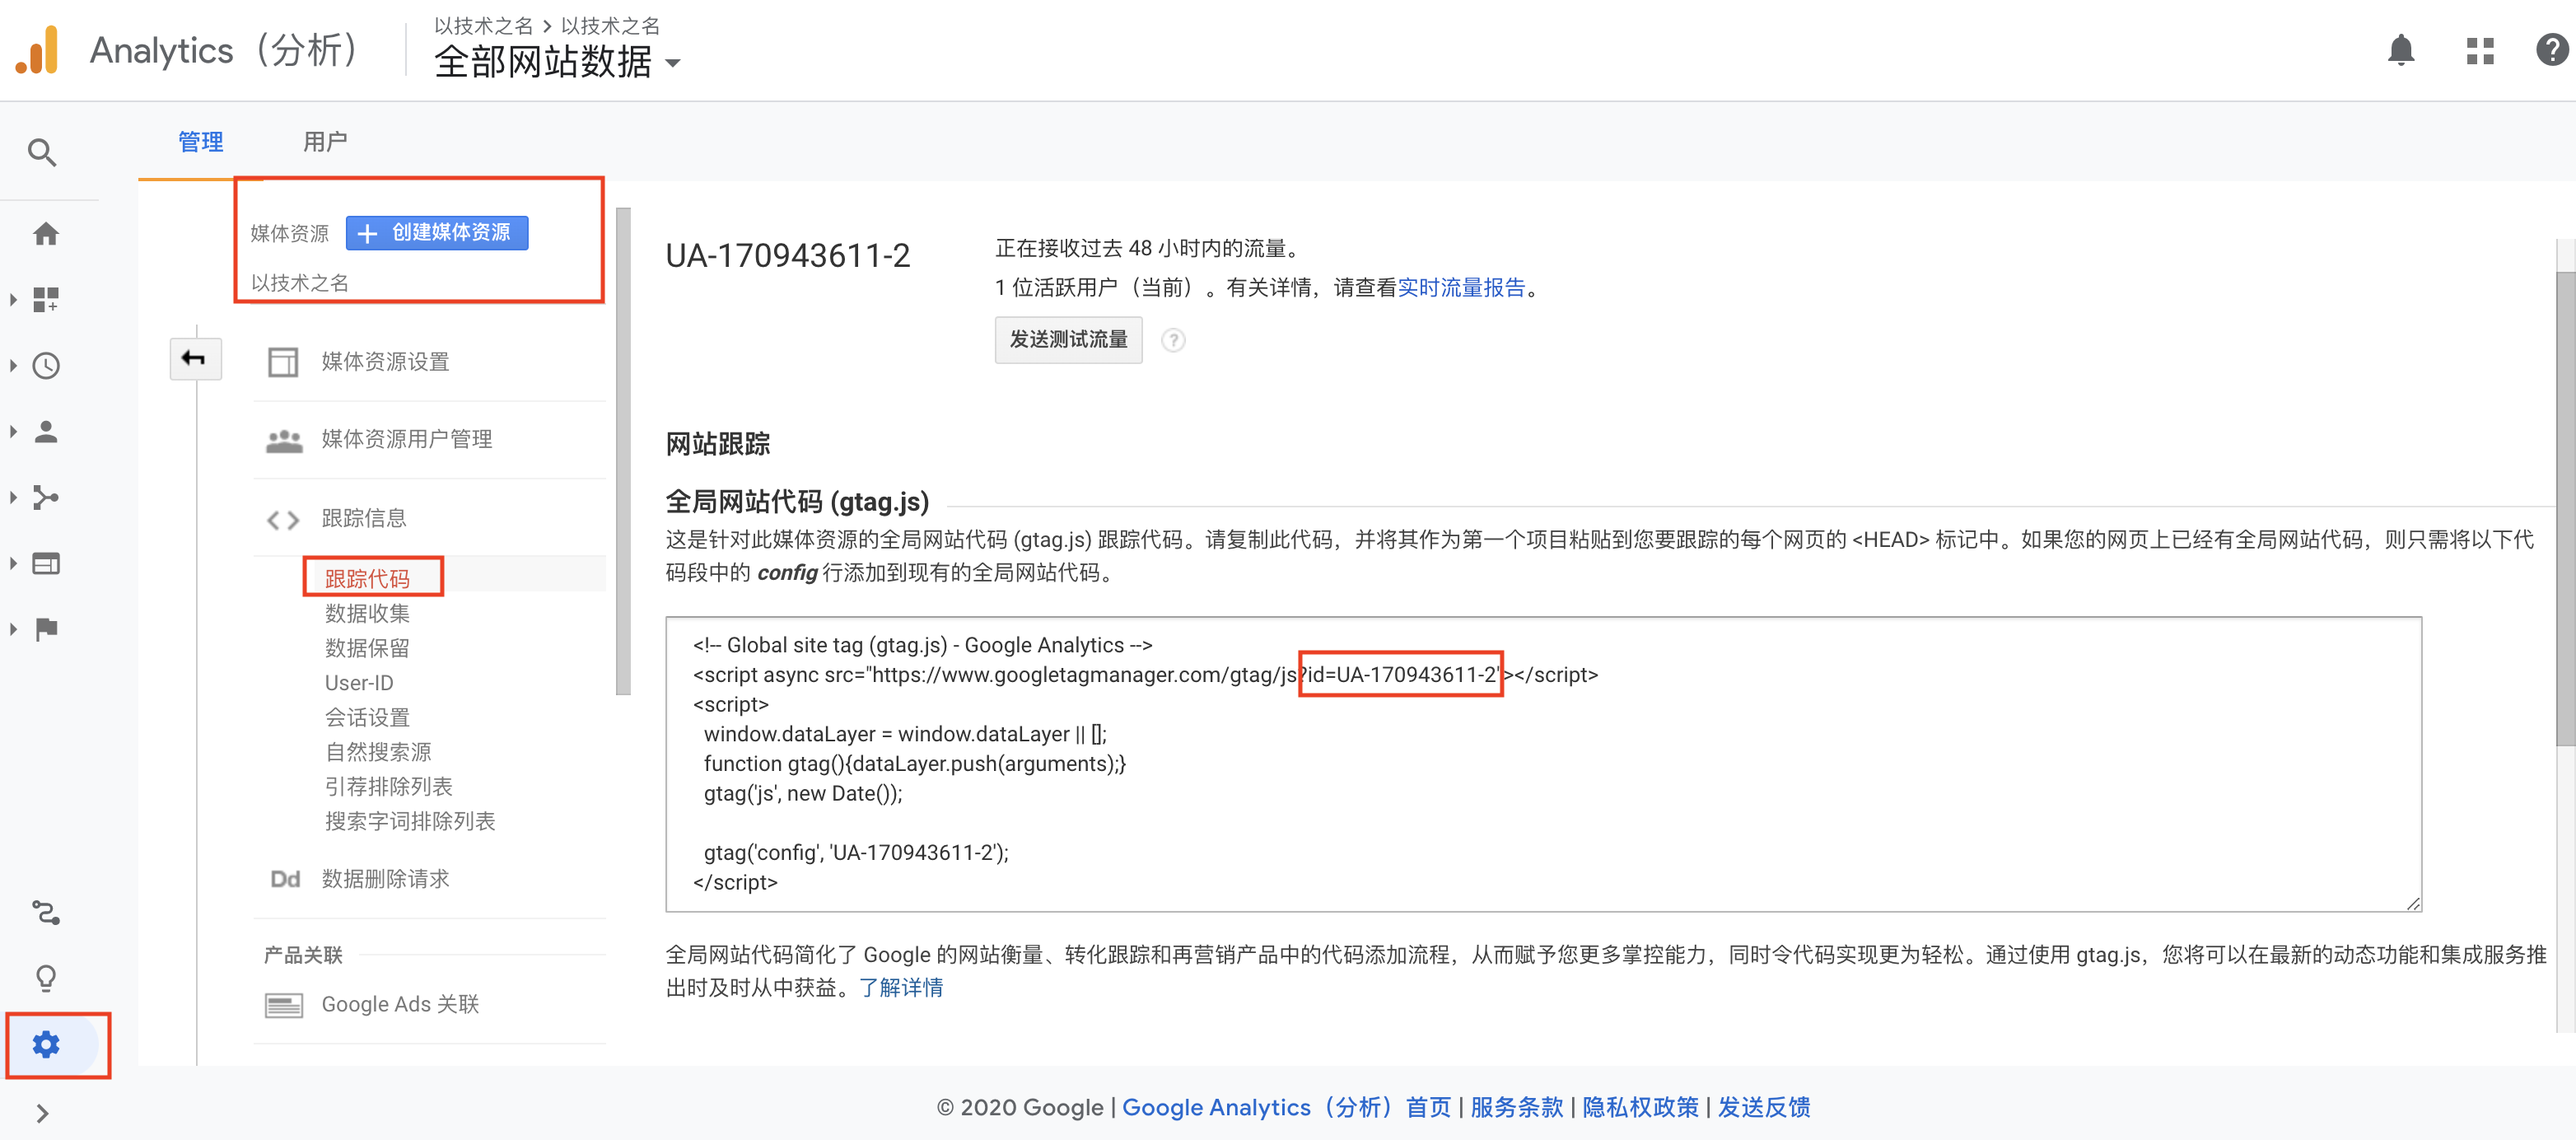Expand the Realtime section arrow
The image size is (2576, 1140).
coord(13,365)
